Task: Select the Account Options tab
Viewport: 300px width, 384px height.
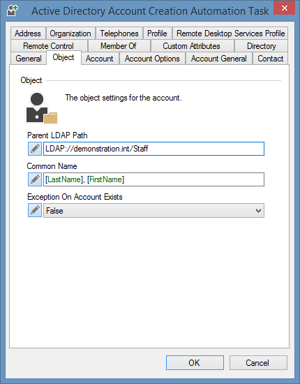Action: pos(152,59)
